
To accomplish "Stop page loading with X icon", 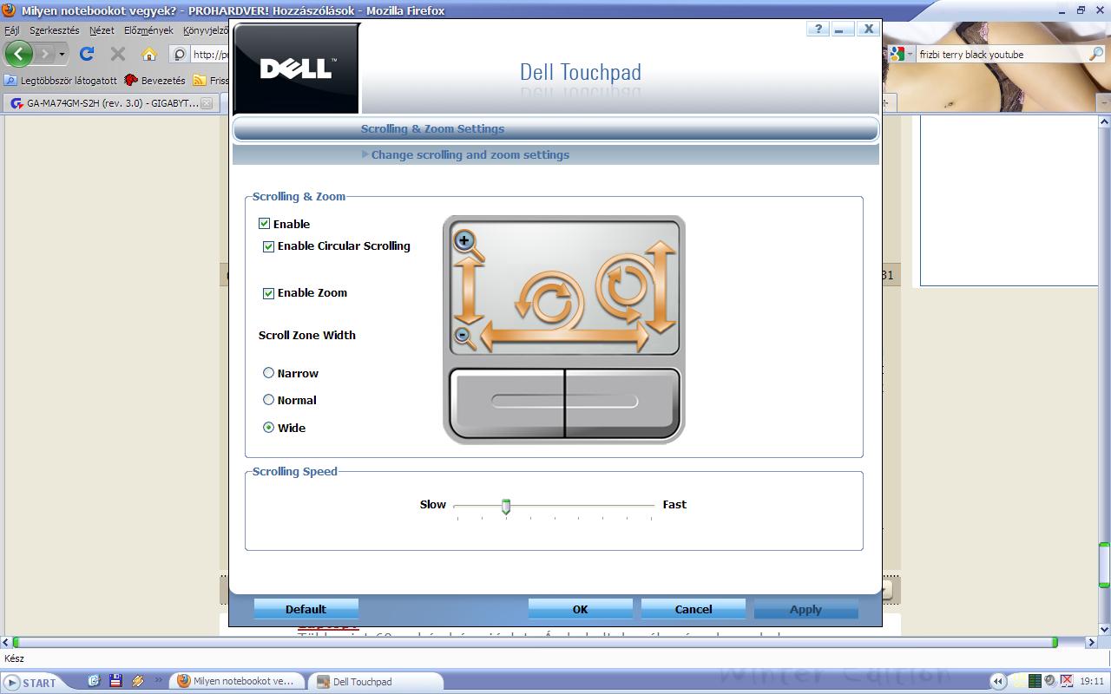I will pyautogui.click(x=118, y=54).
